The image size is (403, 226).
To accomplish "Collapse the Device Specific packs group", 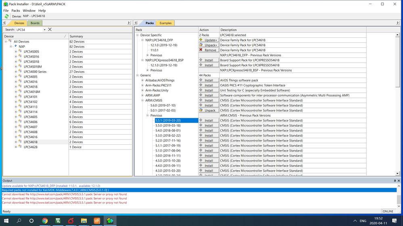I will tap(138, 35).
